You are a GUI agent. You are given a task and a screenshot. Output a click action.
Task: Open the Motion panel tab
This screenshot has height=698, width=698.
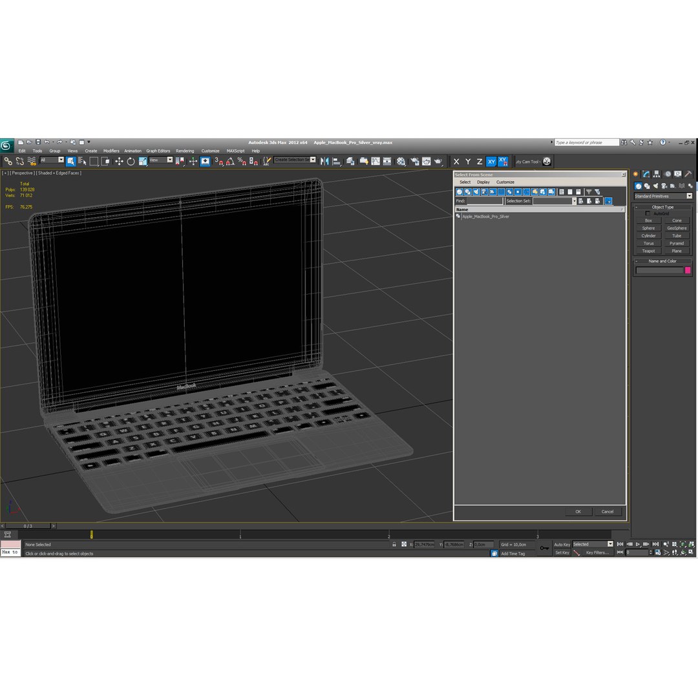click(668, 174)
